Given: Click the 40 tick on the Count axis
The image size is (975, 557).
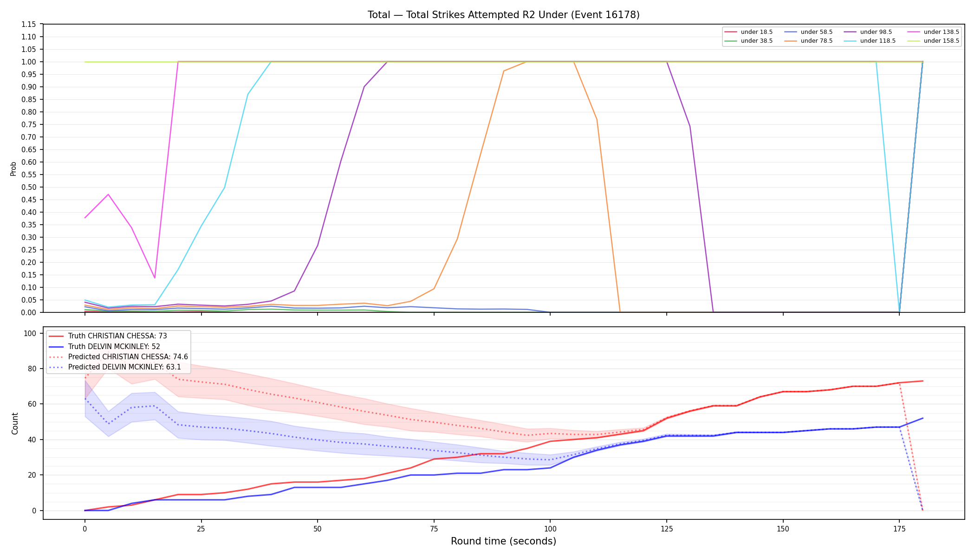Looking at the screenshot, I should click(x=32, y=440).
